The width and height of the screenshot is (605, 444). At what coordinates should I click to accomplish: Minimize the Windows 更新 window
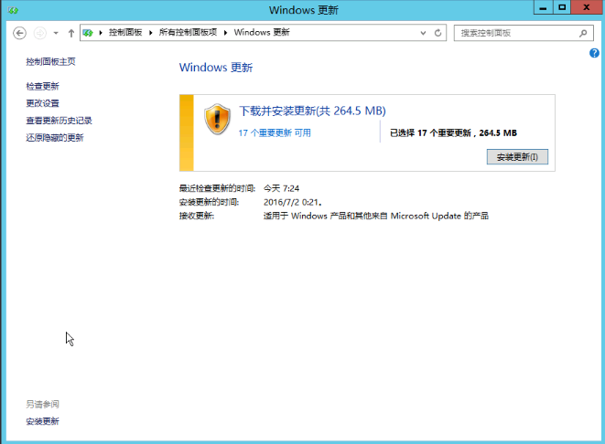pos(544,7)
